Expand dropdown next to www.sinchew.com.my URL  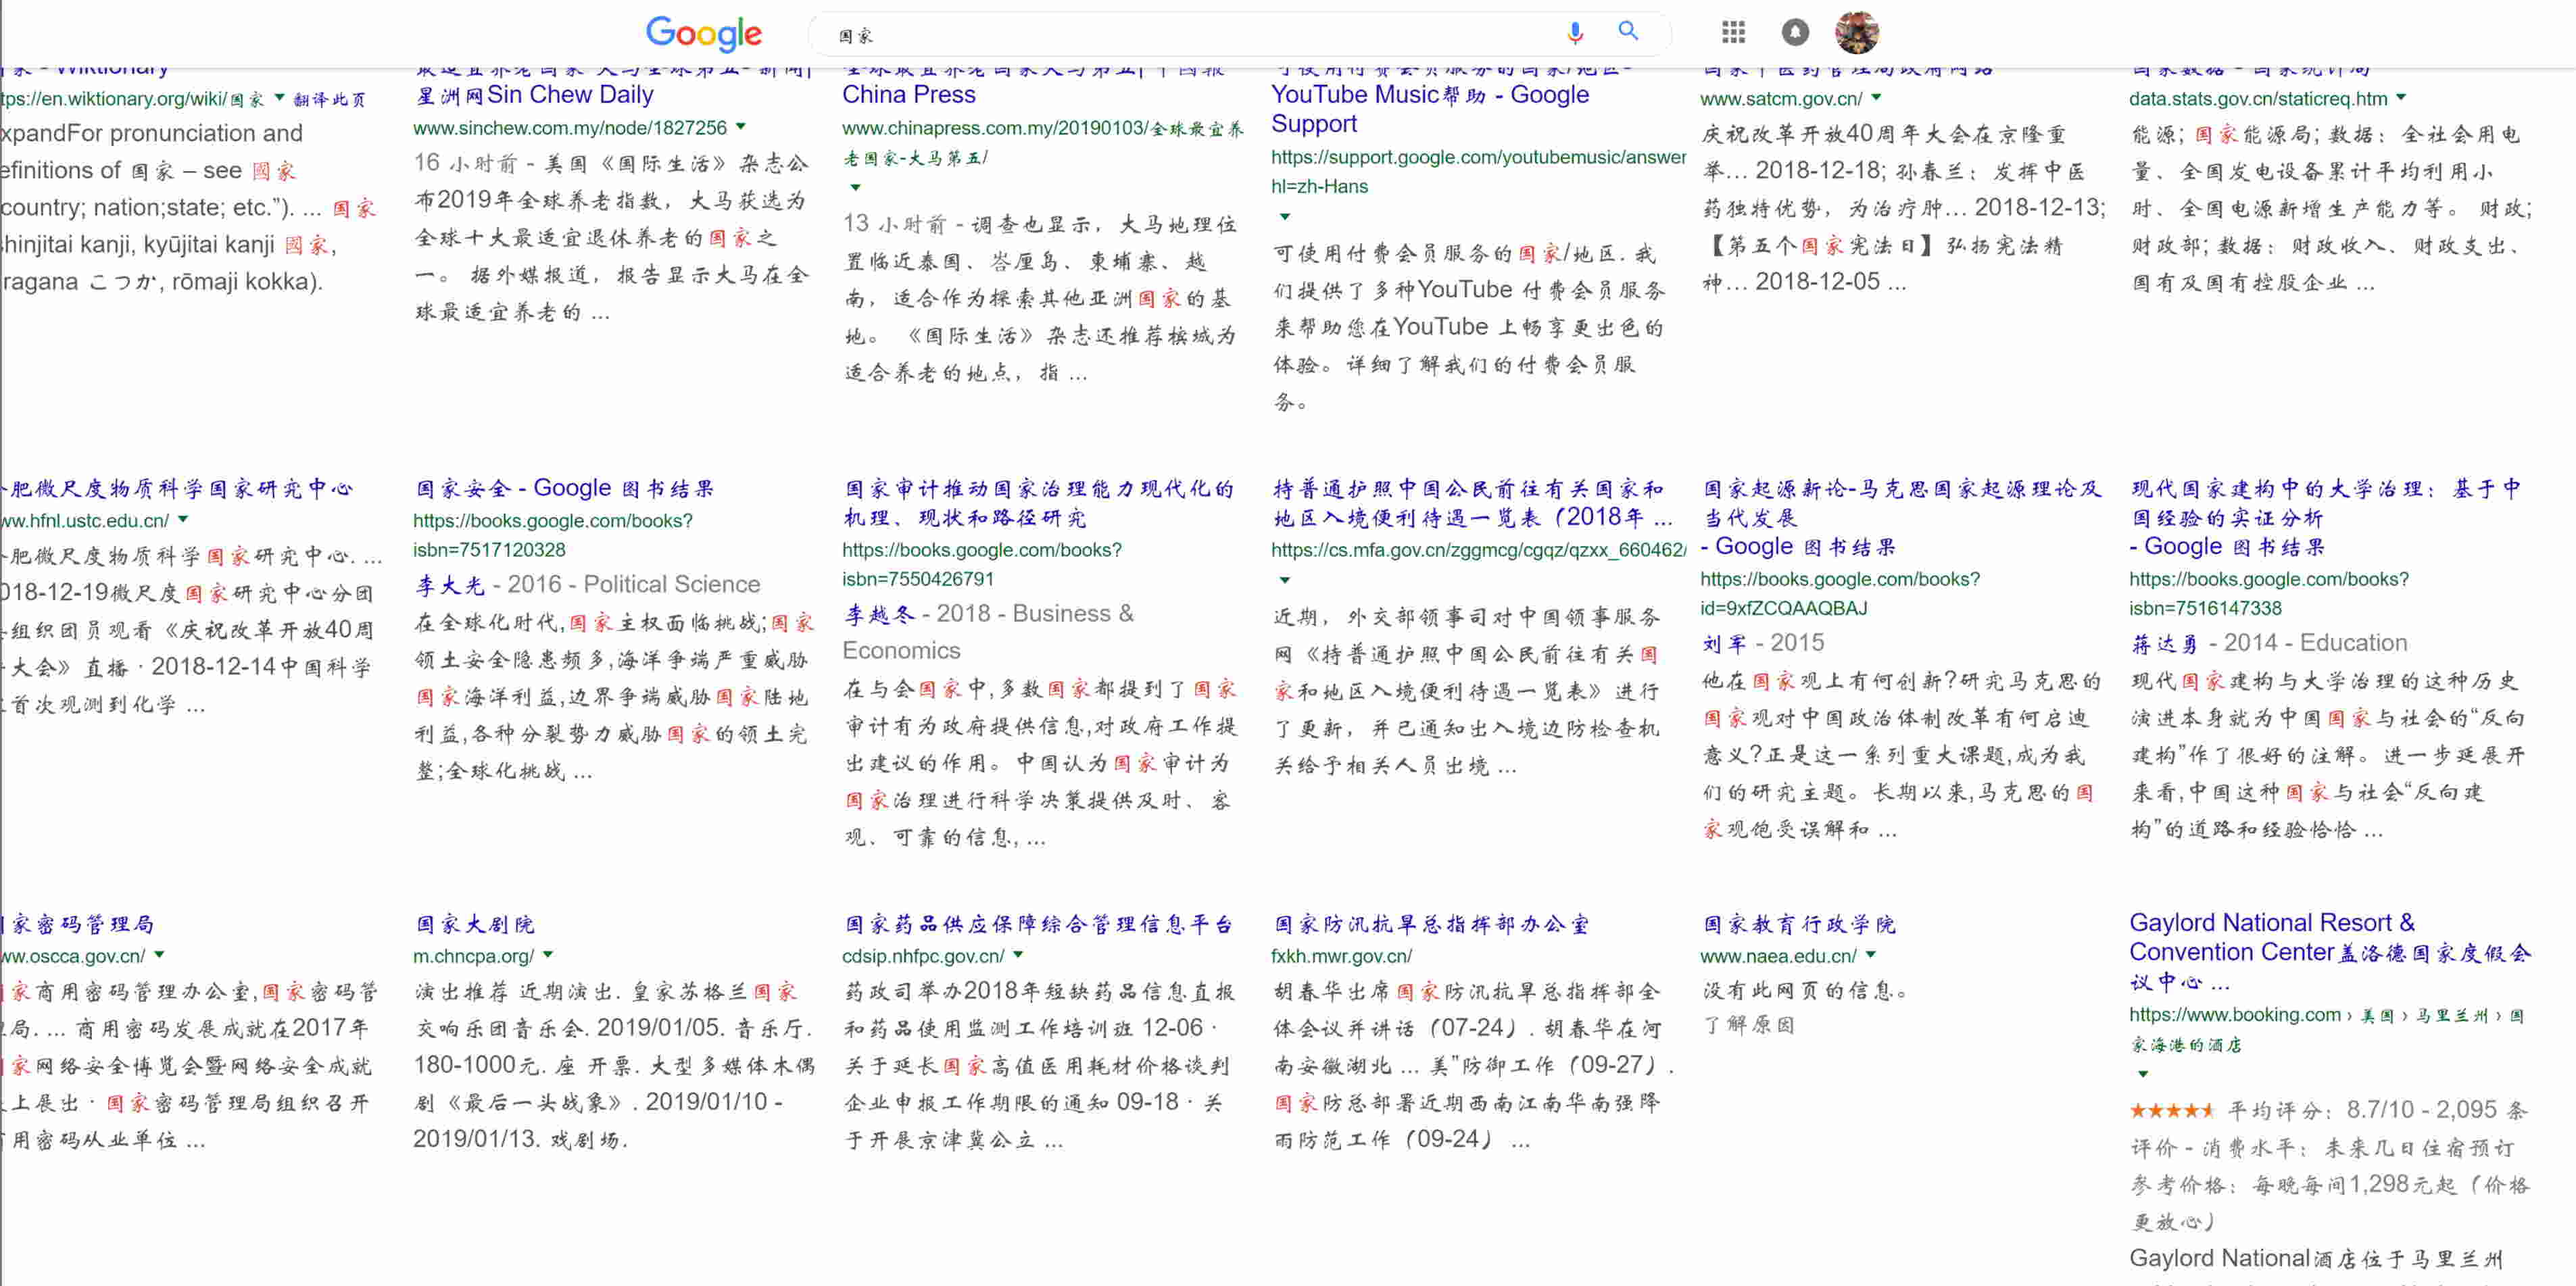(741, 127)
